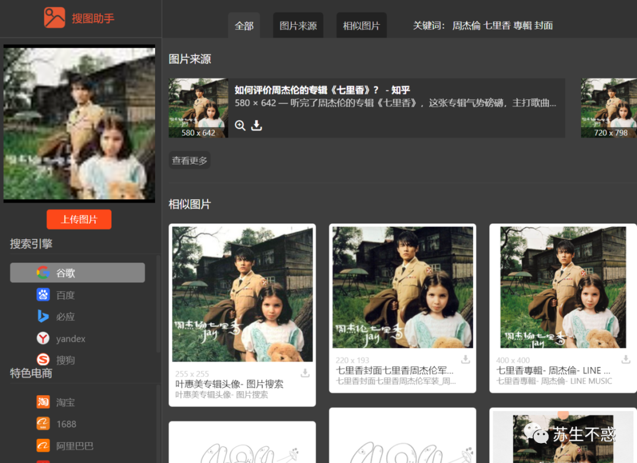Open the 相似图片 tab
This screenshot has height=463, width=637.
362,26
